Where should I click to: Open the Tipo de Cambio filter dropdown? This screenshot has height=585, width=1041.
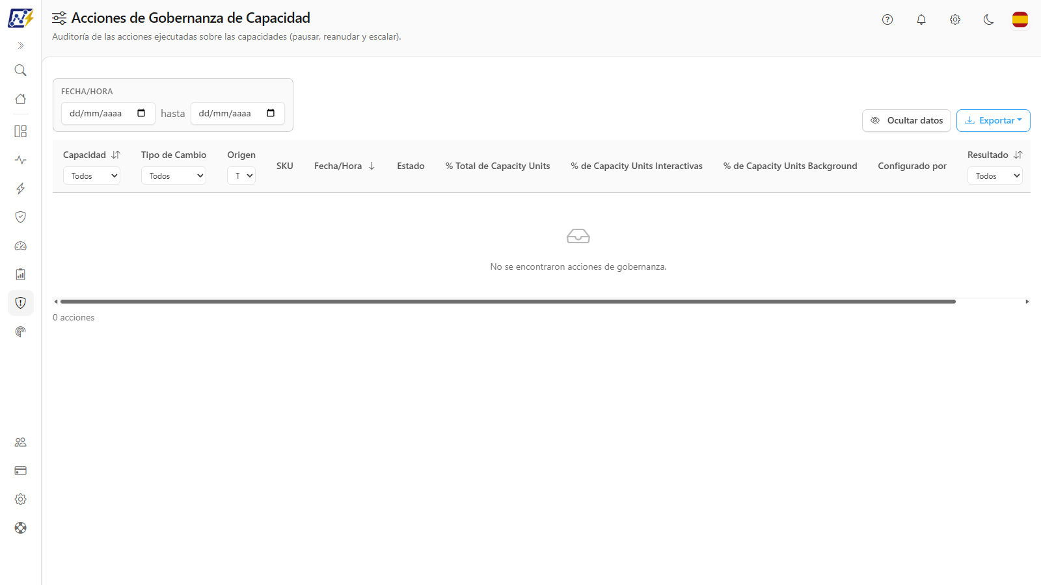[x=174, y=175]
